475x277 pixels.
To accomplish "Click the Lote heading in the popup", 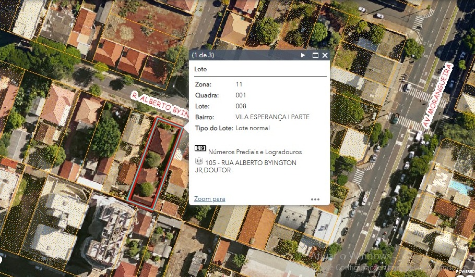I will (200, 69).
